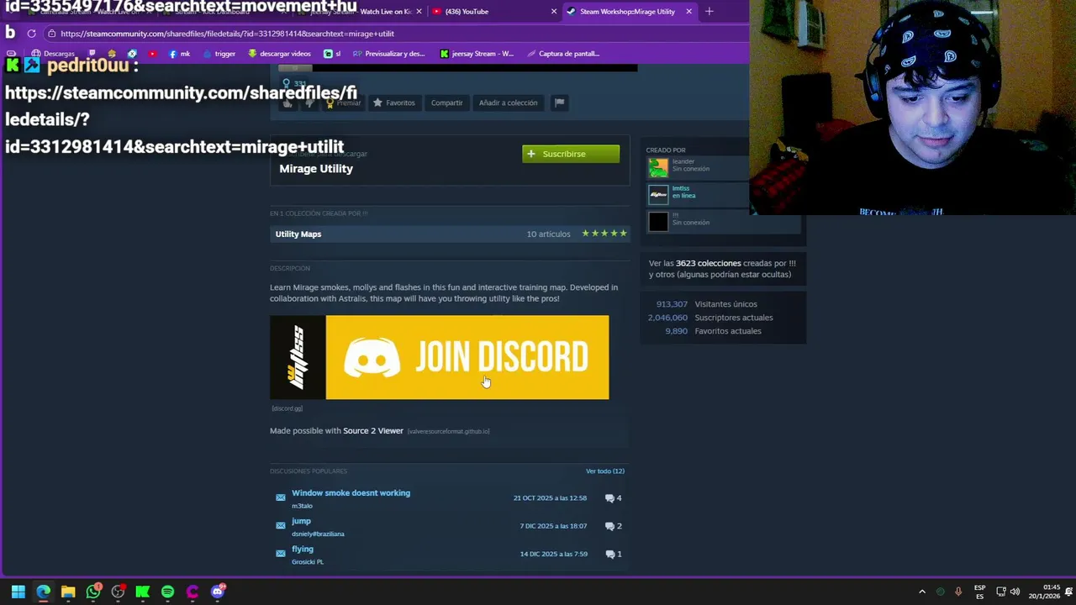Image resolution: width=1076 pixels, height=605 pixels.
Task: Open Discord from the taskbar
Action: pos(218,592)
